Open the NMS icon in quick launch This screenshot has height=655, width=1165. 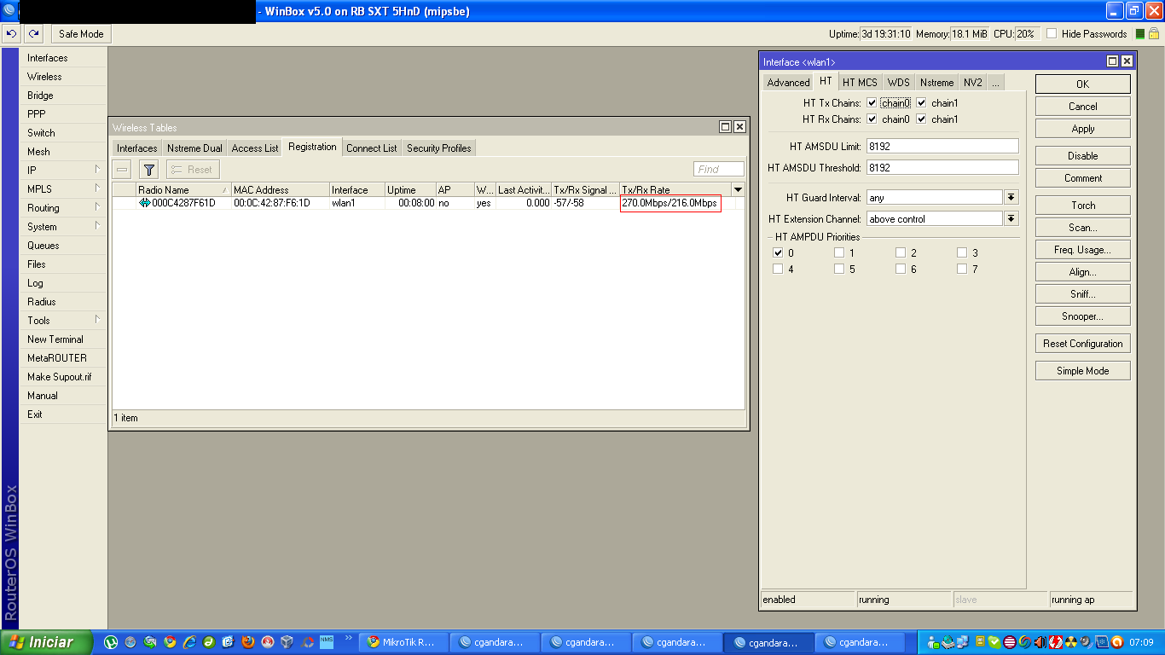coord(327,641)
